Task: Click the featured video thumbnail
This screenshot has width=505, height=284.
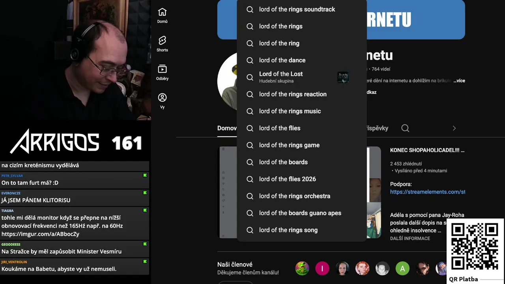Action: tap(374, 192)
